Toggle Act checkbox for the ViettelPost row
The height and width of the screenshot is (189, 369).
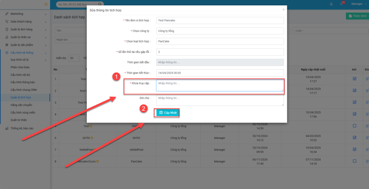tap(354, 149)
